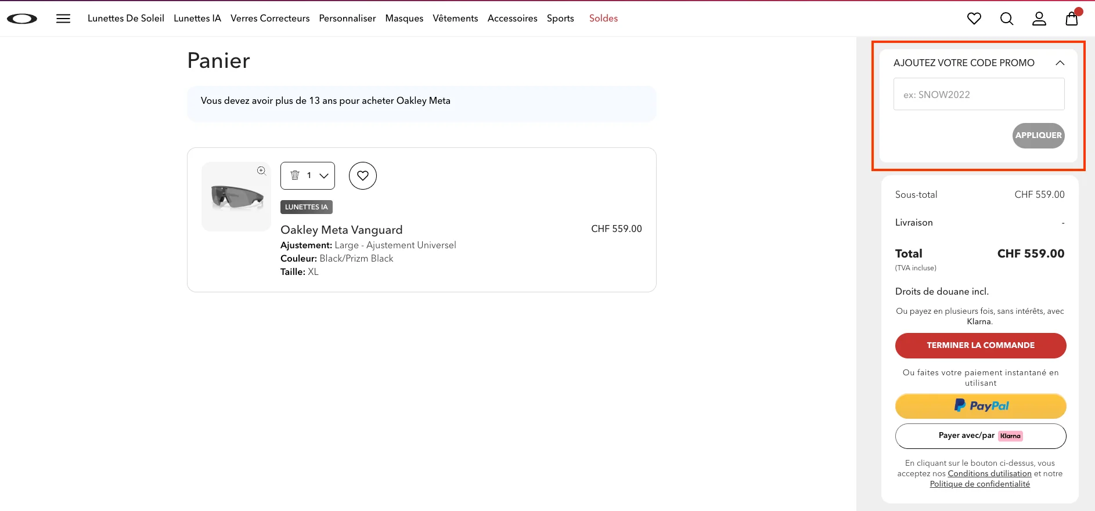The width and height of the screenshot is (1095, 511).
Task: Open Politique de confidentialité link
Action: (980, 484)
